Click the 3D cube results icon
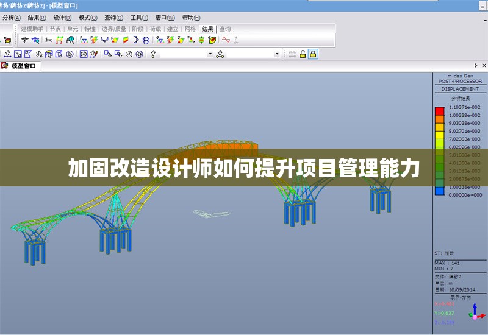The image size is (488, 335). pos(212,40)
